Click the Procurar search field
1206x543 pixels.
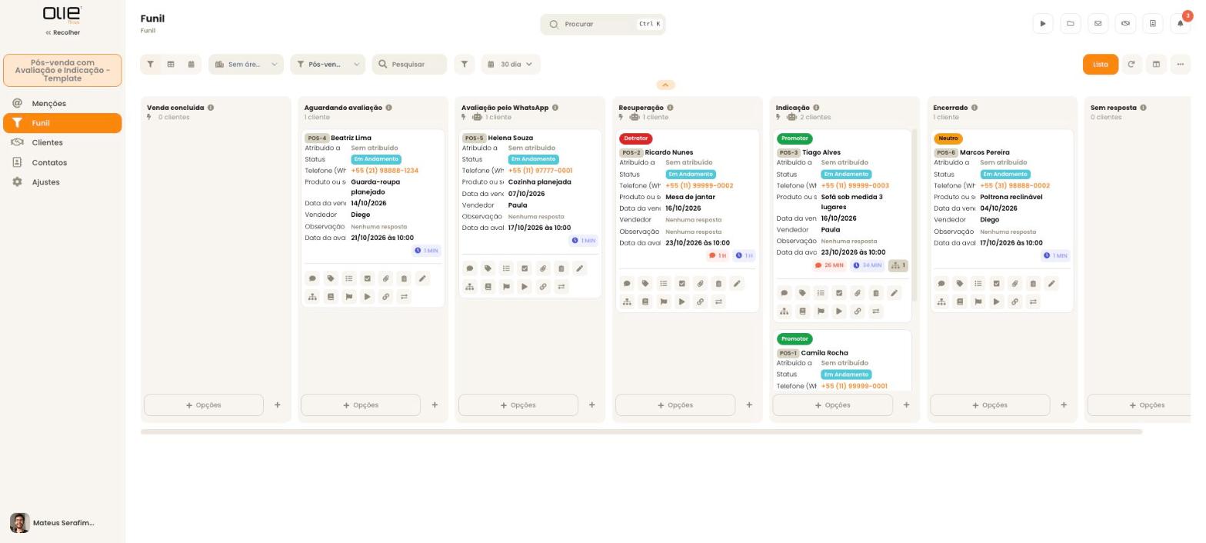pos(603,24)
